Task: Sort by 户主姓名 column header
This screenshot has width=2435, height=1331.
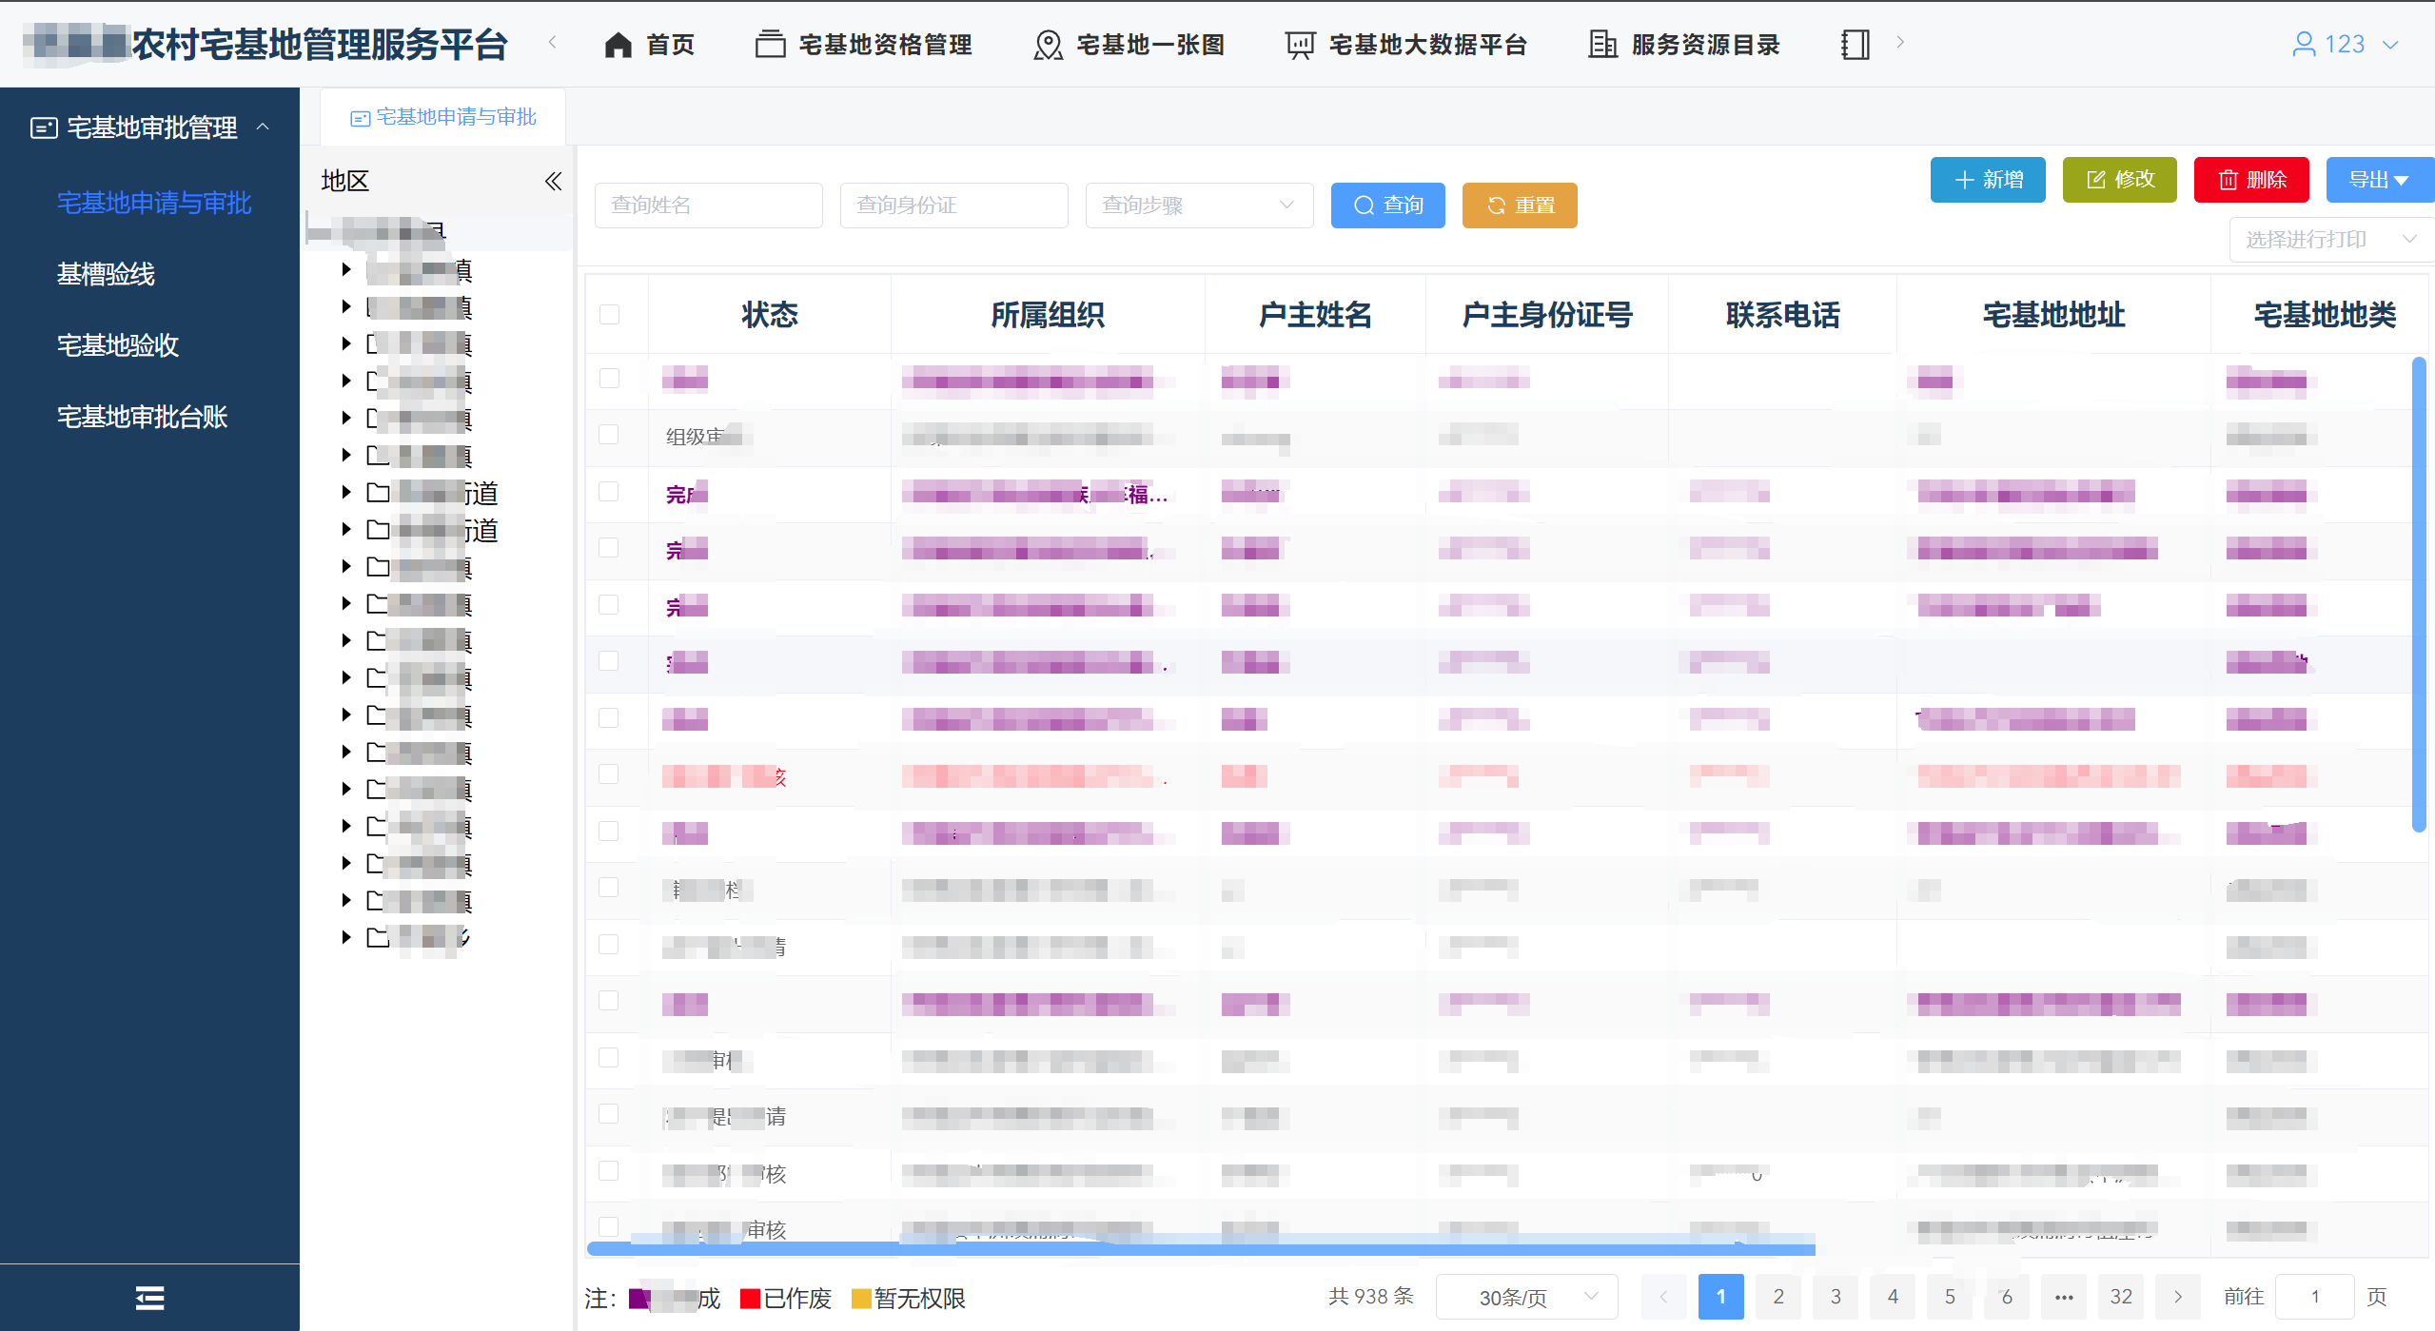Action: pos(1315,315)
